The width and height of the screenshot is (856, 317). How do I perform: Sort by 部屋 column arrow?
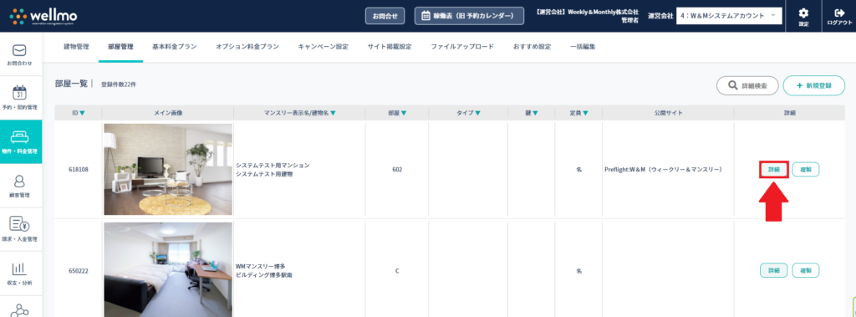click(x=404, y=113)
